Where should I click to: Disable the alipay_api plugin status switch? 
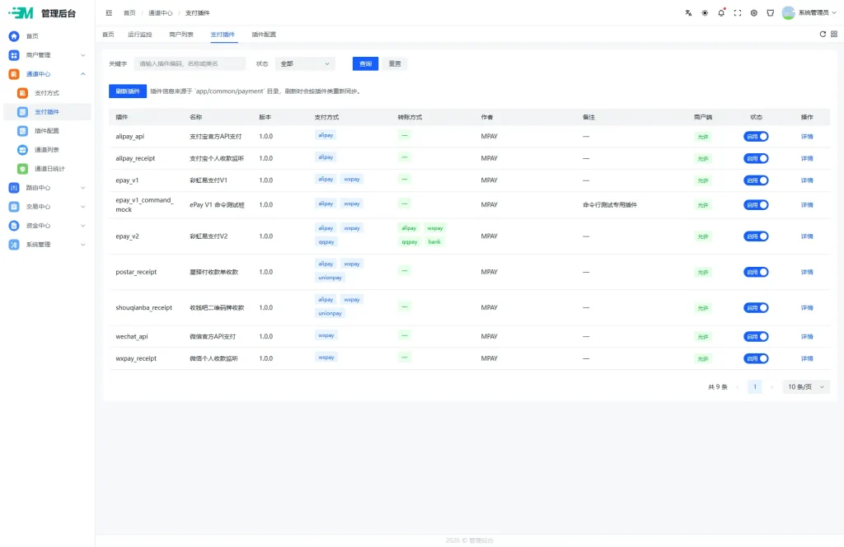point(756,137)
